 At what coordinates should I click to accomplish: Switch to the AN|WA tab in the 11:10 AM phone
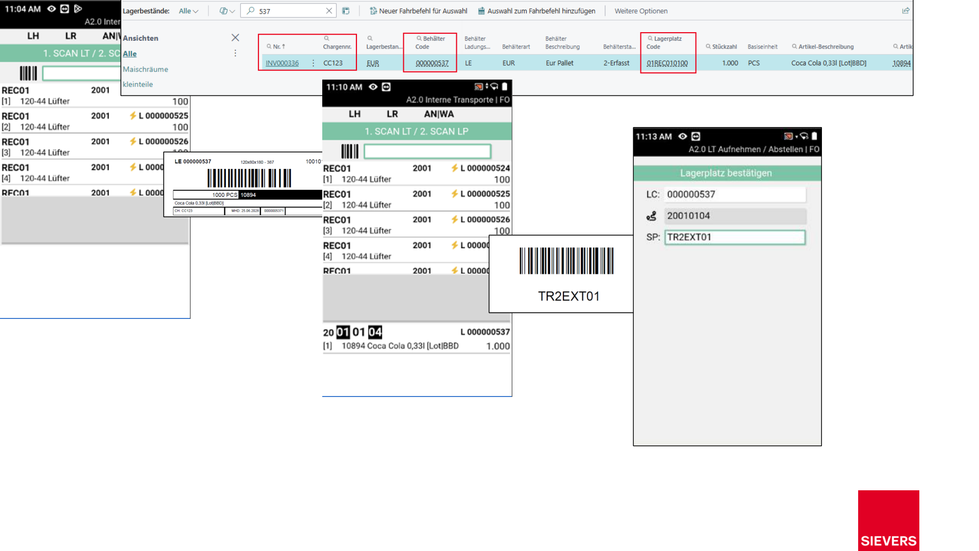coord(439,114)
